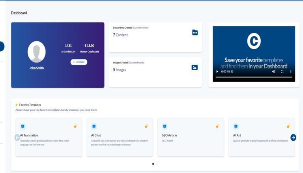Image resolution: width=303 pixels, height=173 pixels.
Task: Go to previous templates with left arrow
Action: [17, 138]
